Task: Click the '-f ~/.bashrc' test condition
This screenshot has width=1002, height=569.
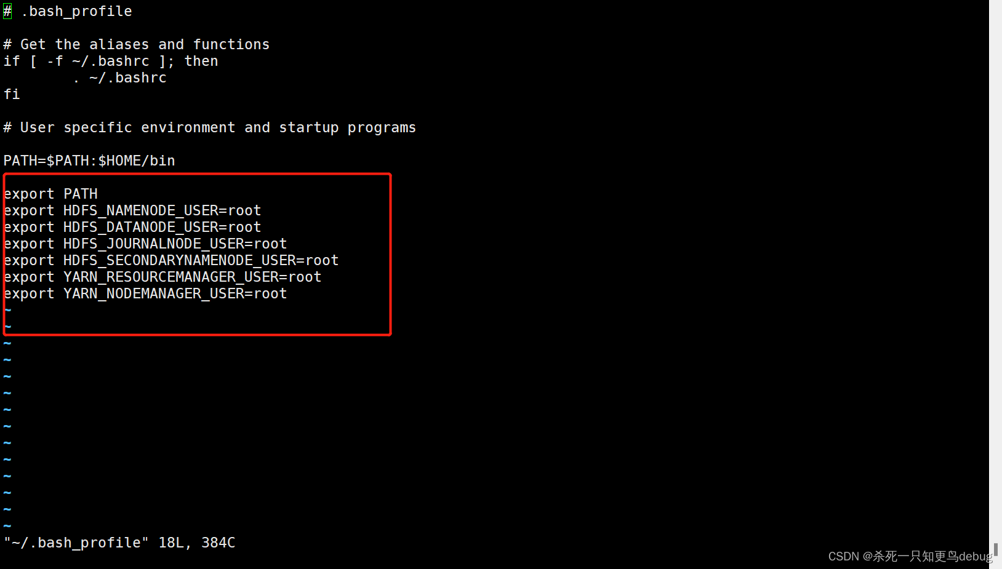Action: click(98, 61)
